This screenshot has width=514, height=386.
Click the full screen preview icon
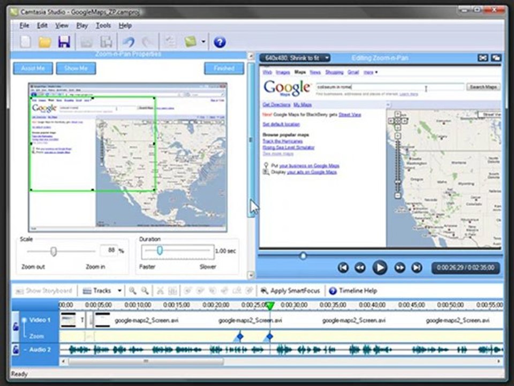pyautogui.click(x=482, y=58)
